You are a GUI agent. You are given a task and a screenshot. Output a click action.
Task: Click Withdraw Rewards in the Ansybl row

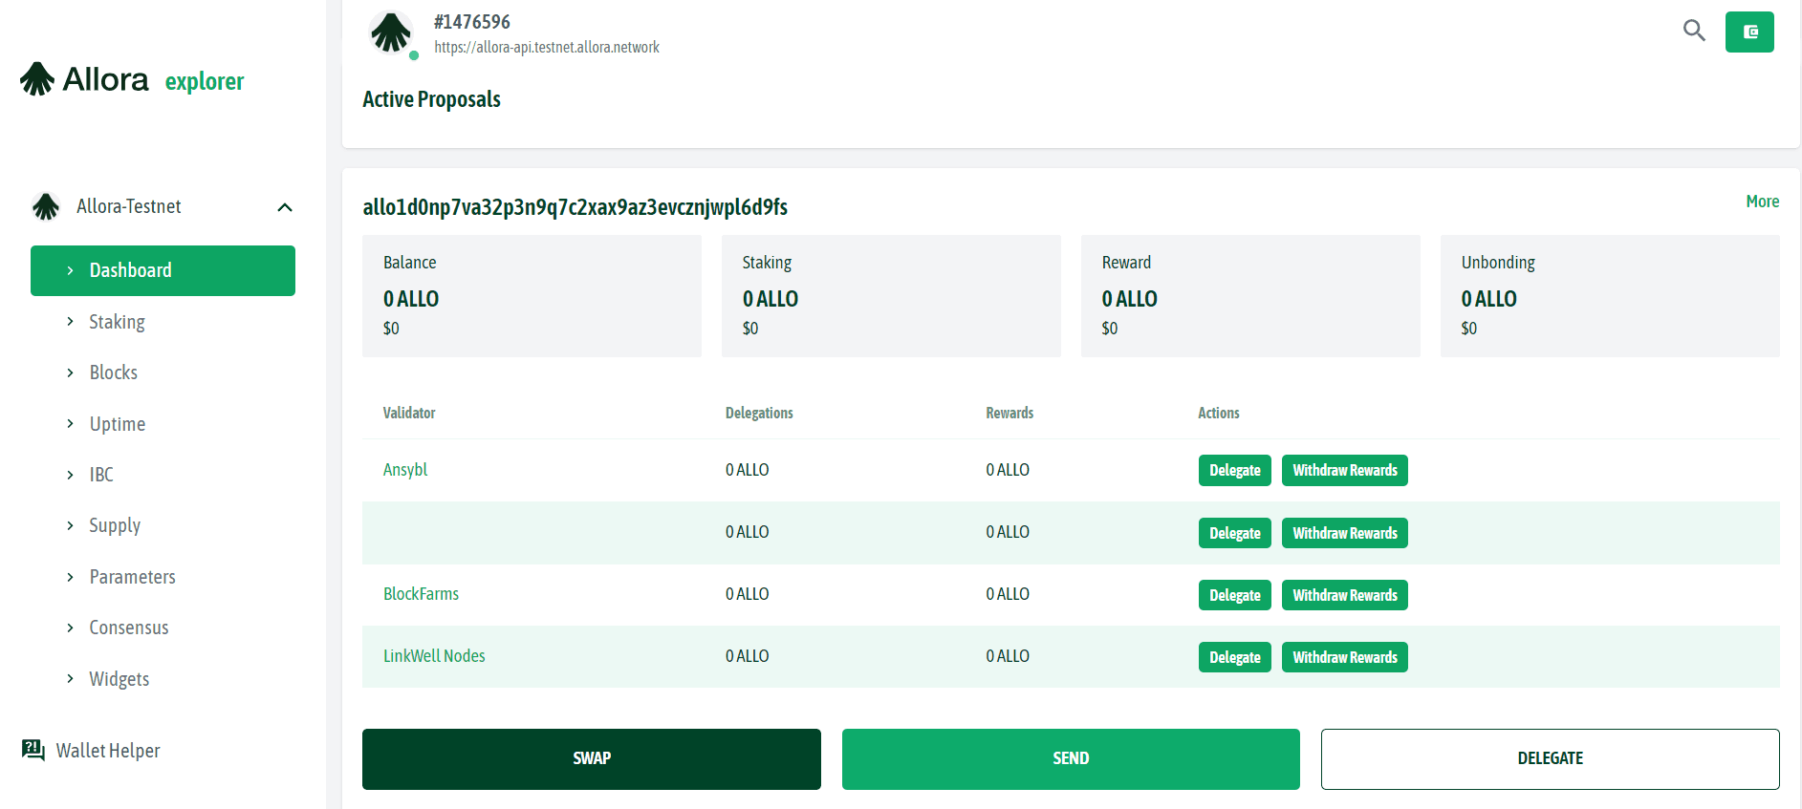(x=1344, y=470)
